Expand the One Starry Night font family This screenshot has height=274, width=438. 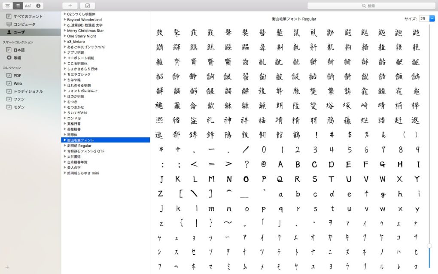(65, 36)
